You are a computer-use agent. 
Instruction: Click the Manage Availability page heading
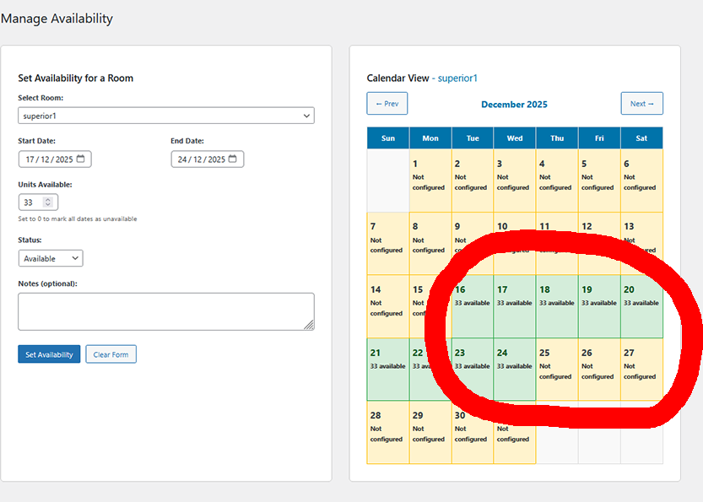pos(57,19)
